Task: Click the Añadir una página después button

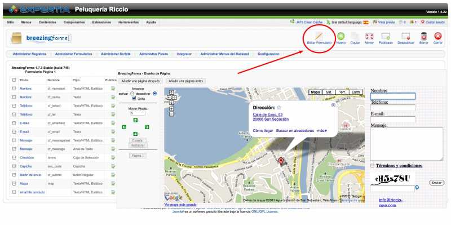Action: click(140, 81)
